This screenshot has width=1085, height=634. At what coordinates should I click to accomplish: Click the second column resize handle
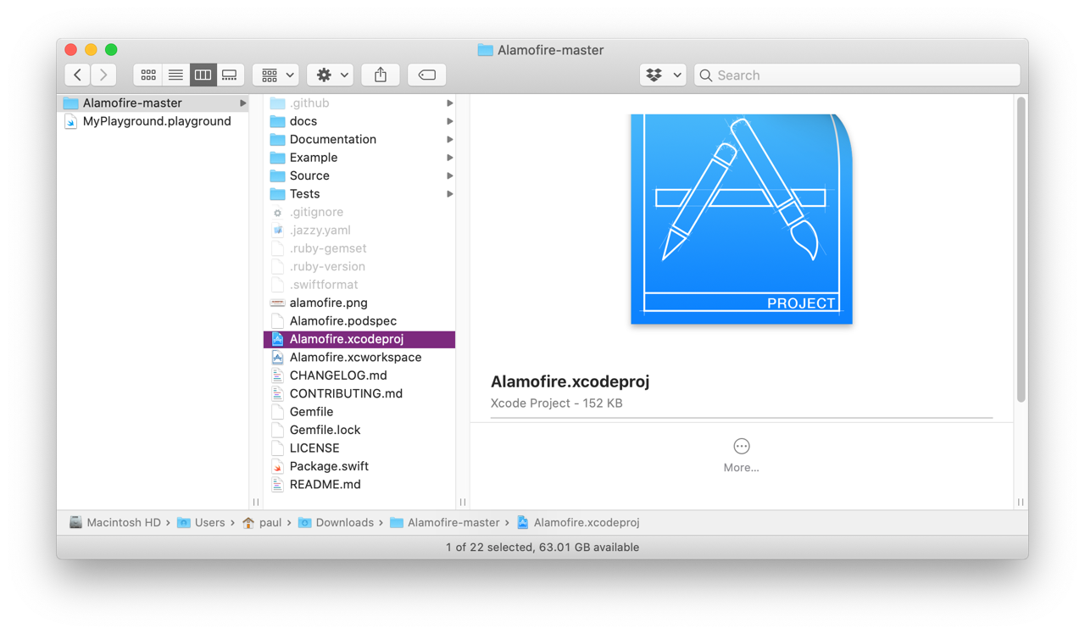(462, 502)
